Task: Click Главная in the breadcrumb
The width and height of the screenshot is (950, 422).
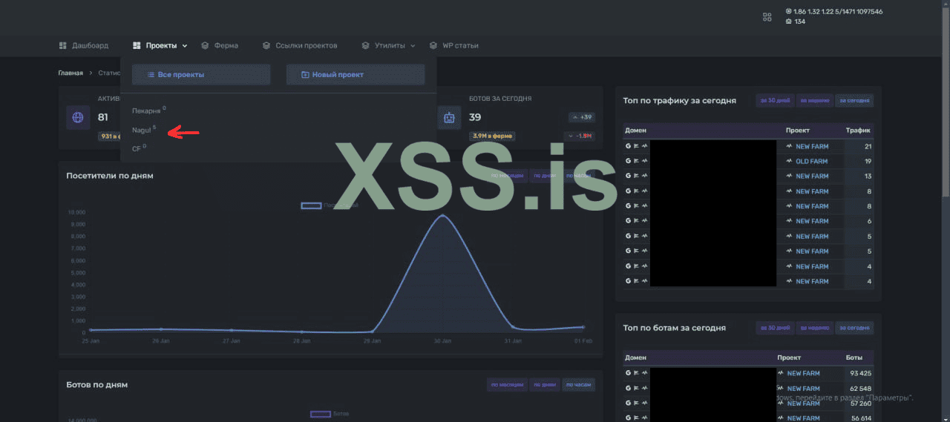Action: point(71,73)
